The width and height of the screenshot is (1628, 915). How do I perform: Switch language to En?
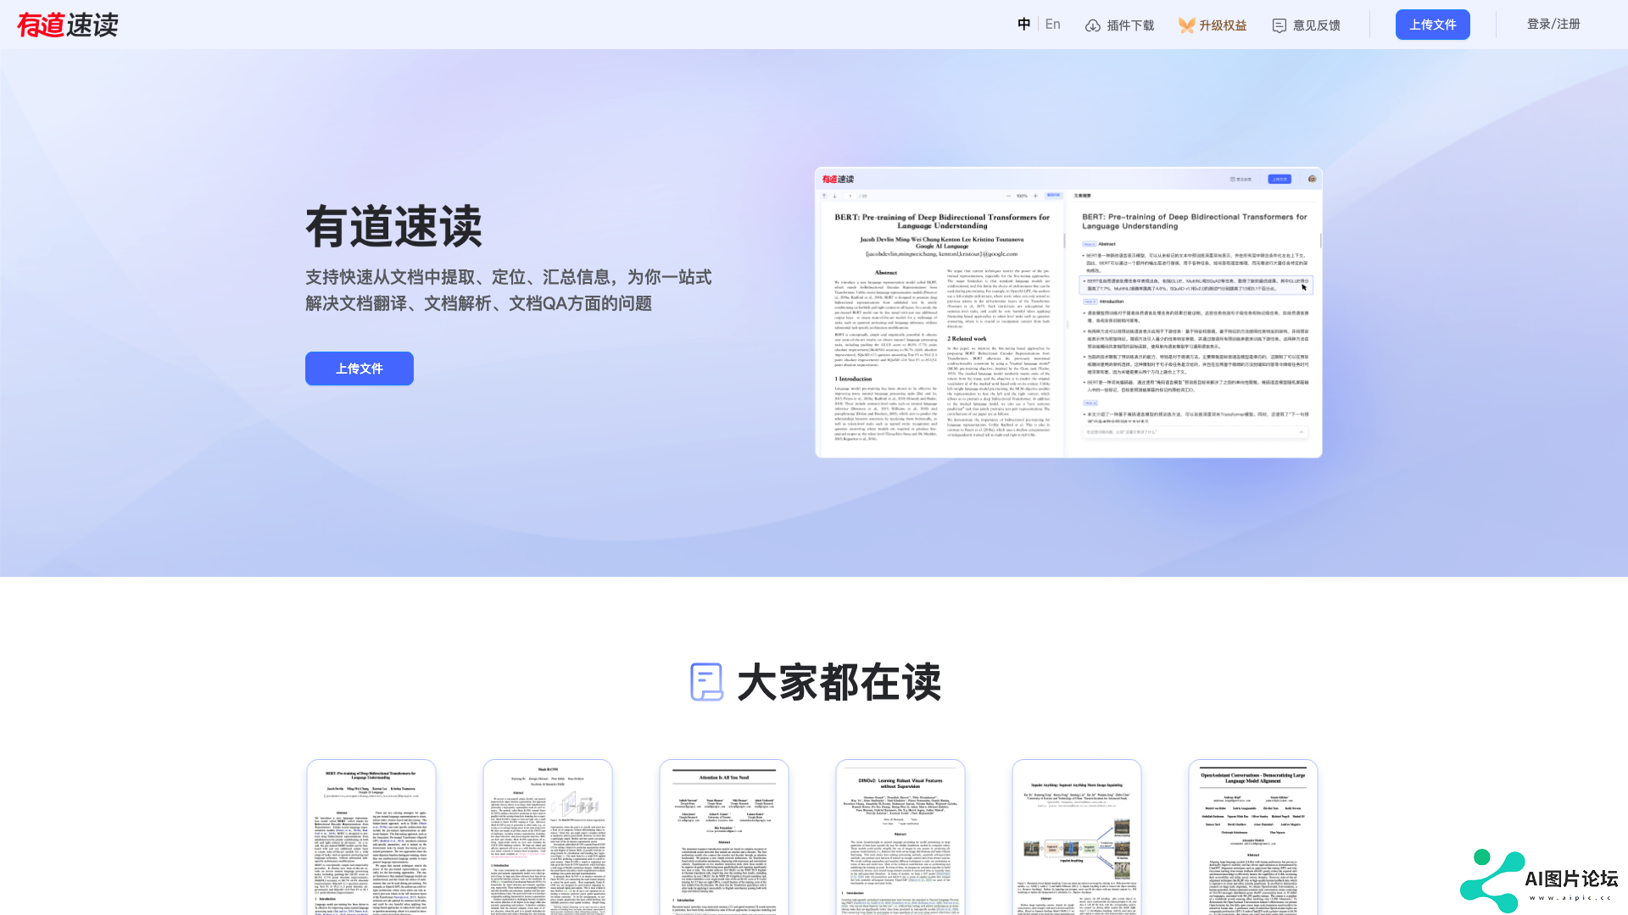(x=1053, y=25)
